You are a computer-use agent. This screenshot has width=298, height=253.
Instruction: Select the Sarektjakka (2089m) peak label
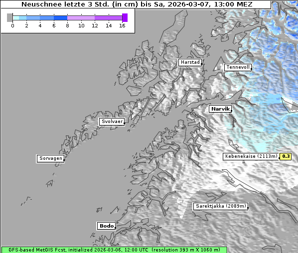click(x=221, y=206)
